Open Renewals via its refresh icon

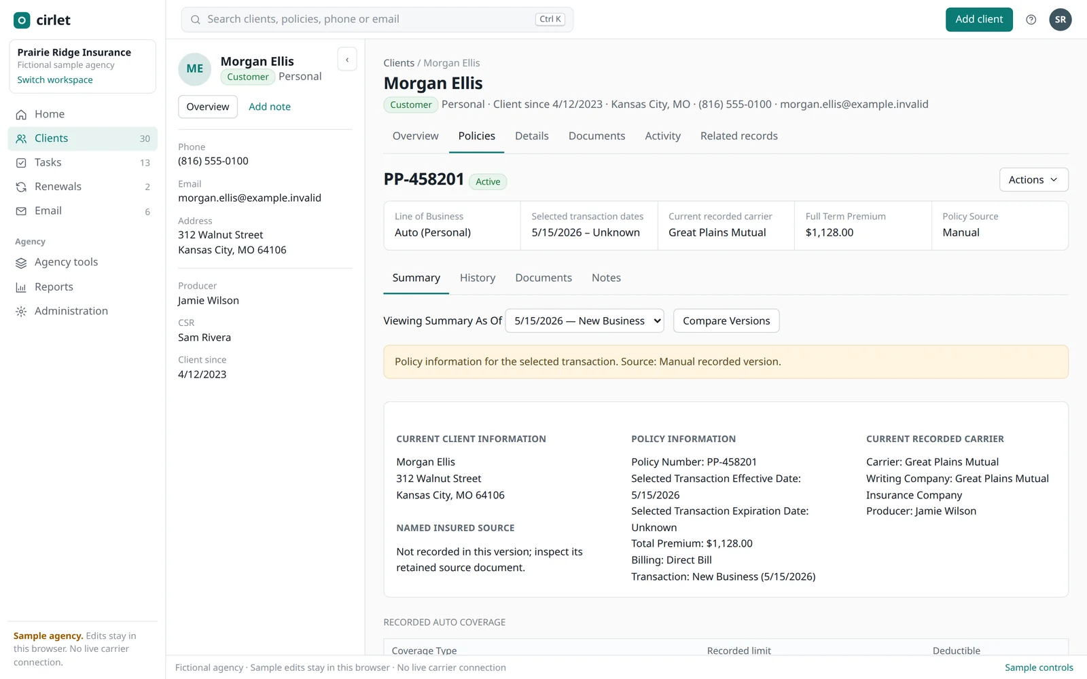[21, 187]
